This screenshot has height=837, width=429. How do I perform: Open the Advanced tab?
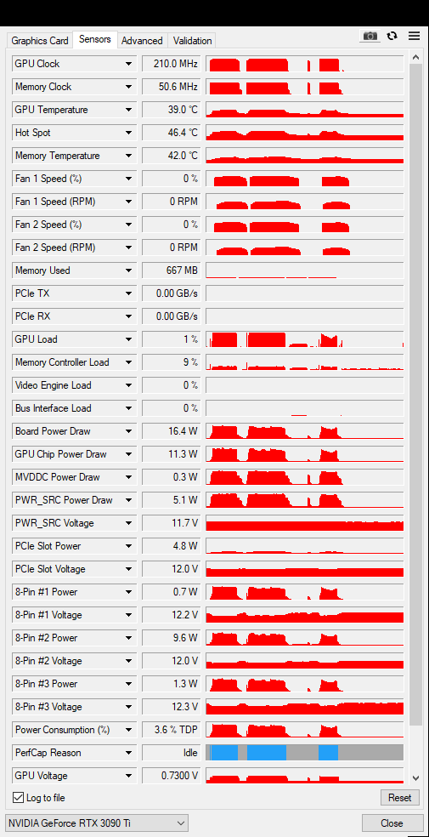click(x=142, y=41)
